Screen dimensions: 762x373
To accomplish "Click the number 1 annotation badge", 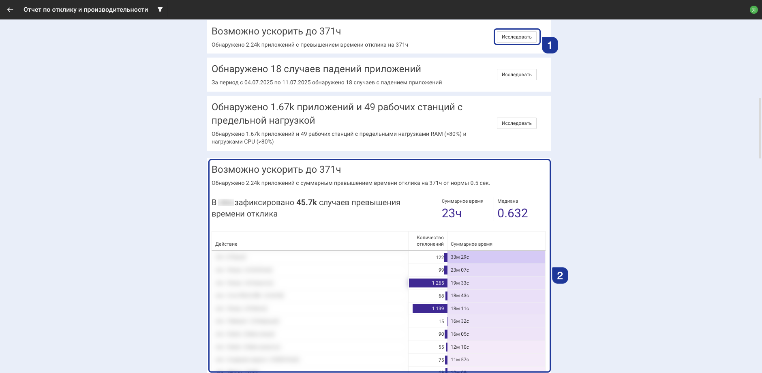I will [x=550, y=45].
